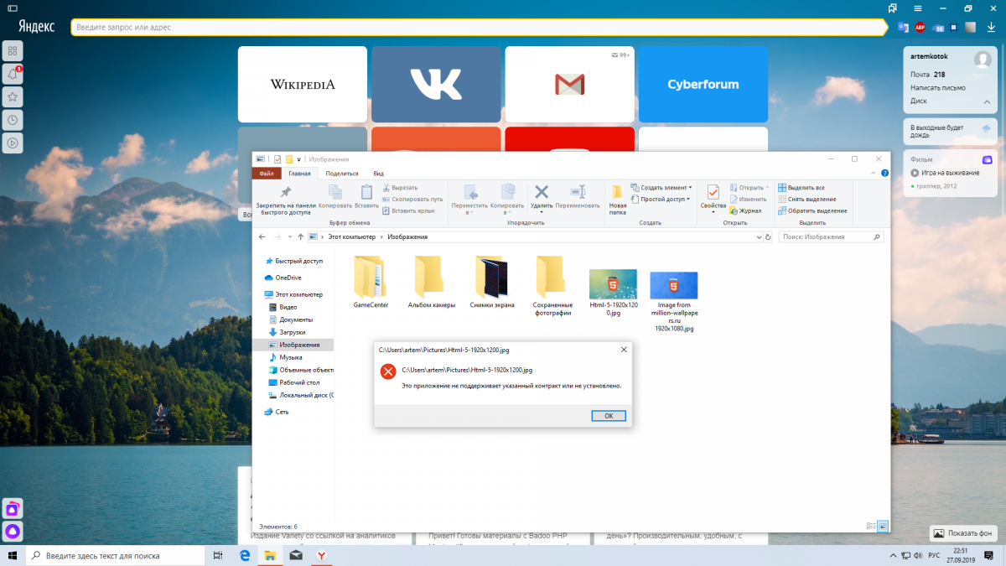Switch to the Поделиться ribbon tab
This screenshot has height=566, width=1006.
[x=342, y=174]
